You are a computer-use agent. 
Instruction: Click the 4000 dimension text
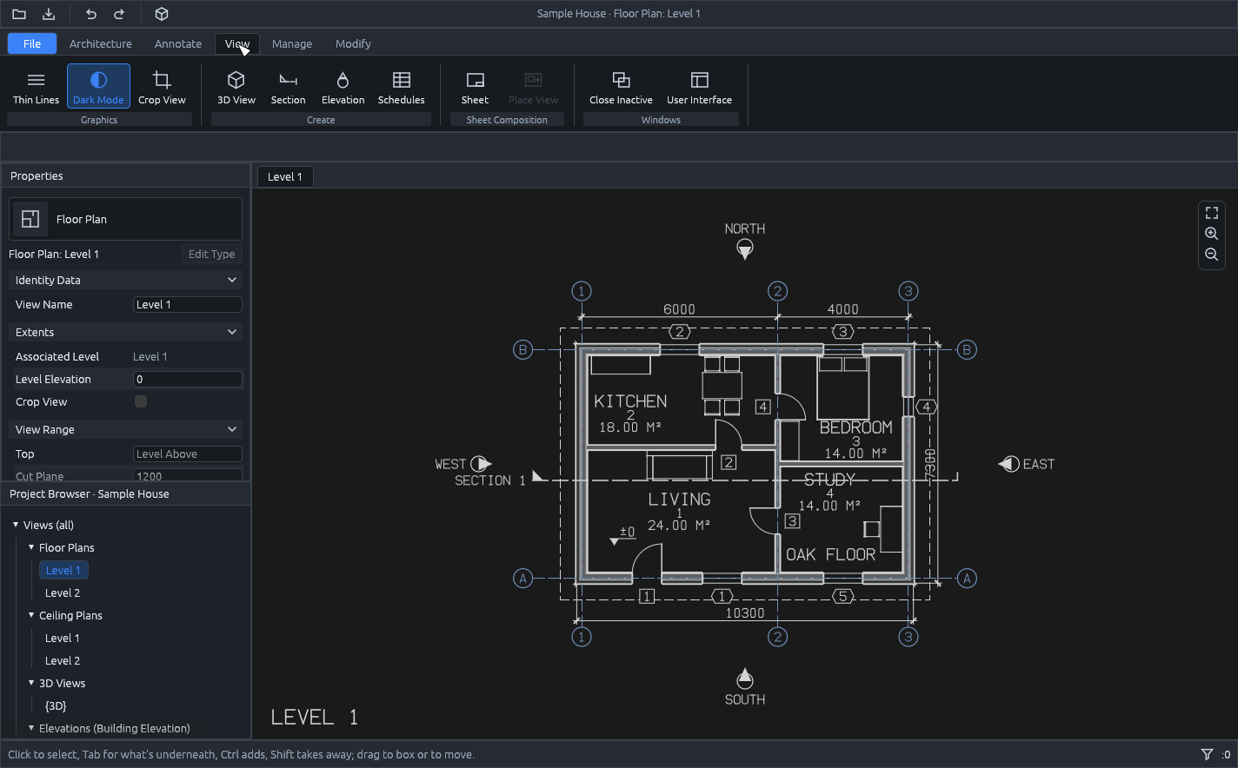click(842, 309)
